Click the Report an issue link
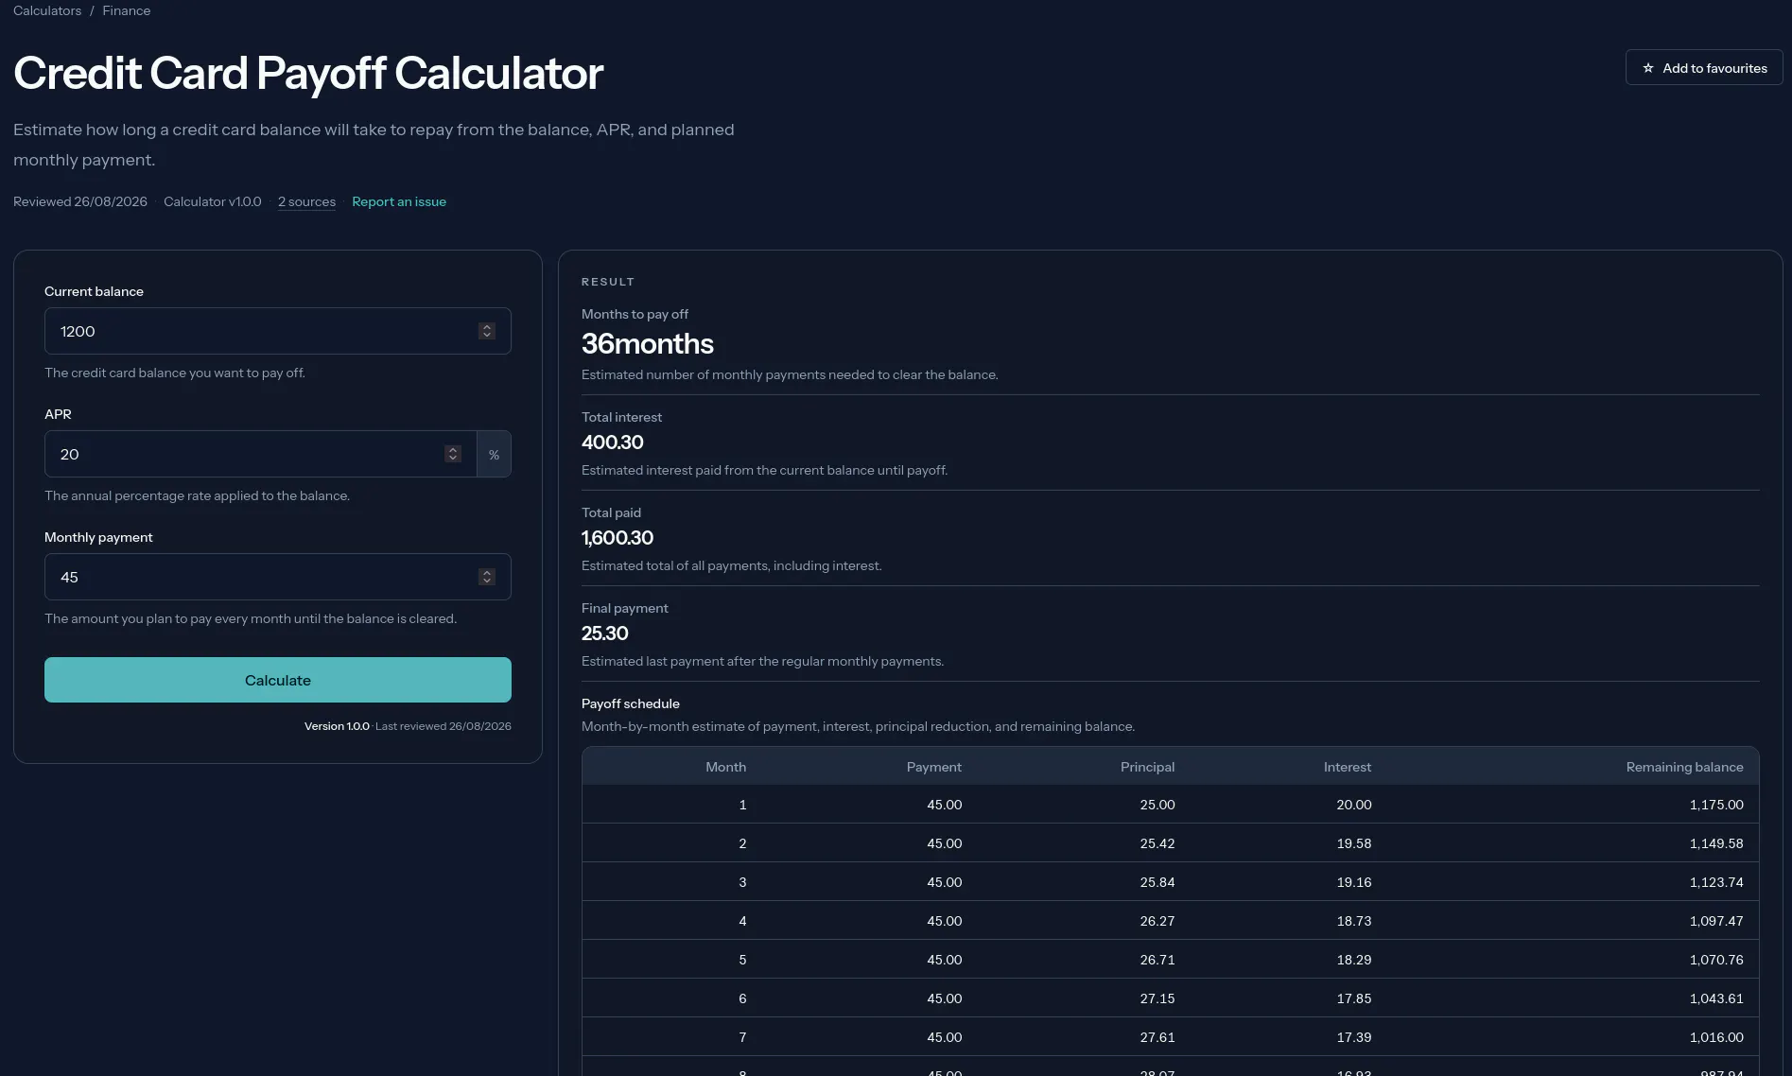Viewport: 1792px width, 1076px height. (x=399, y=201)
